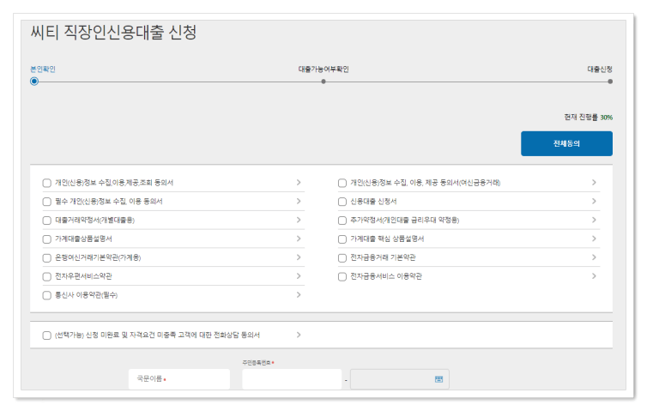This screenshot has width=647, height=411.
Task: Open 가계대출상품설명서 row chevron
Action: pos(299,239)
